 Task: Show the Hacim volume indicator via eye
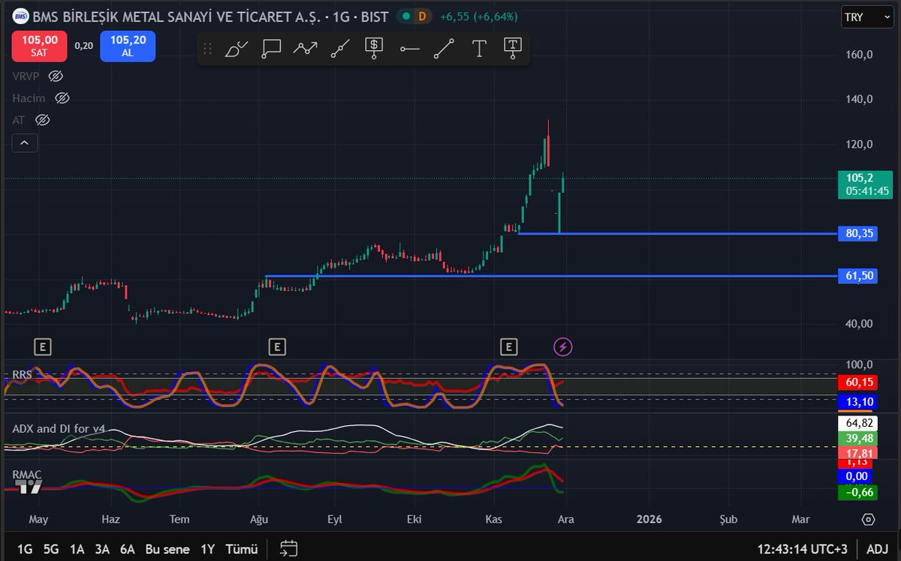click(x=63, y=98)
